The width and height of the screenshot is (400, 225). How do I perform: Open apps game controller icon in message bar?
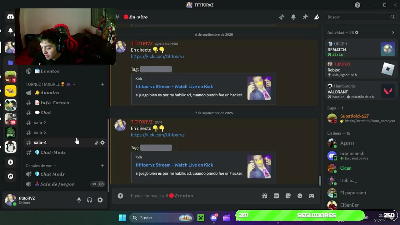point(312,196)
